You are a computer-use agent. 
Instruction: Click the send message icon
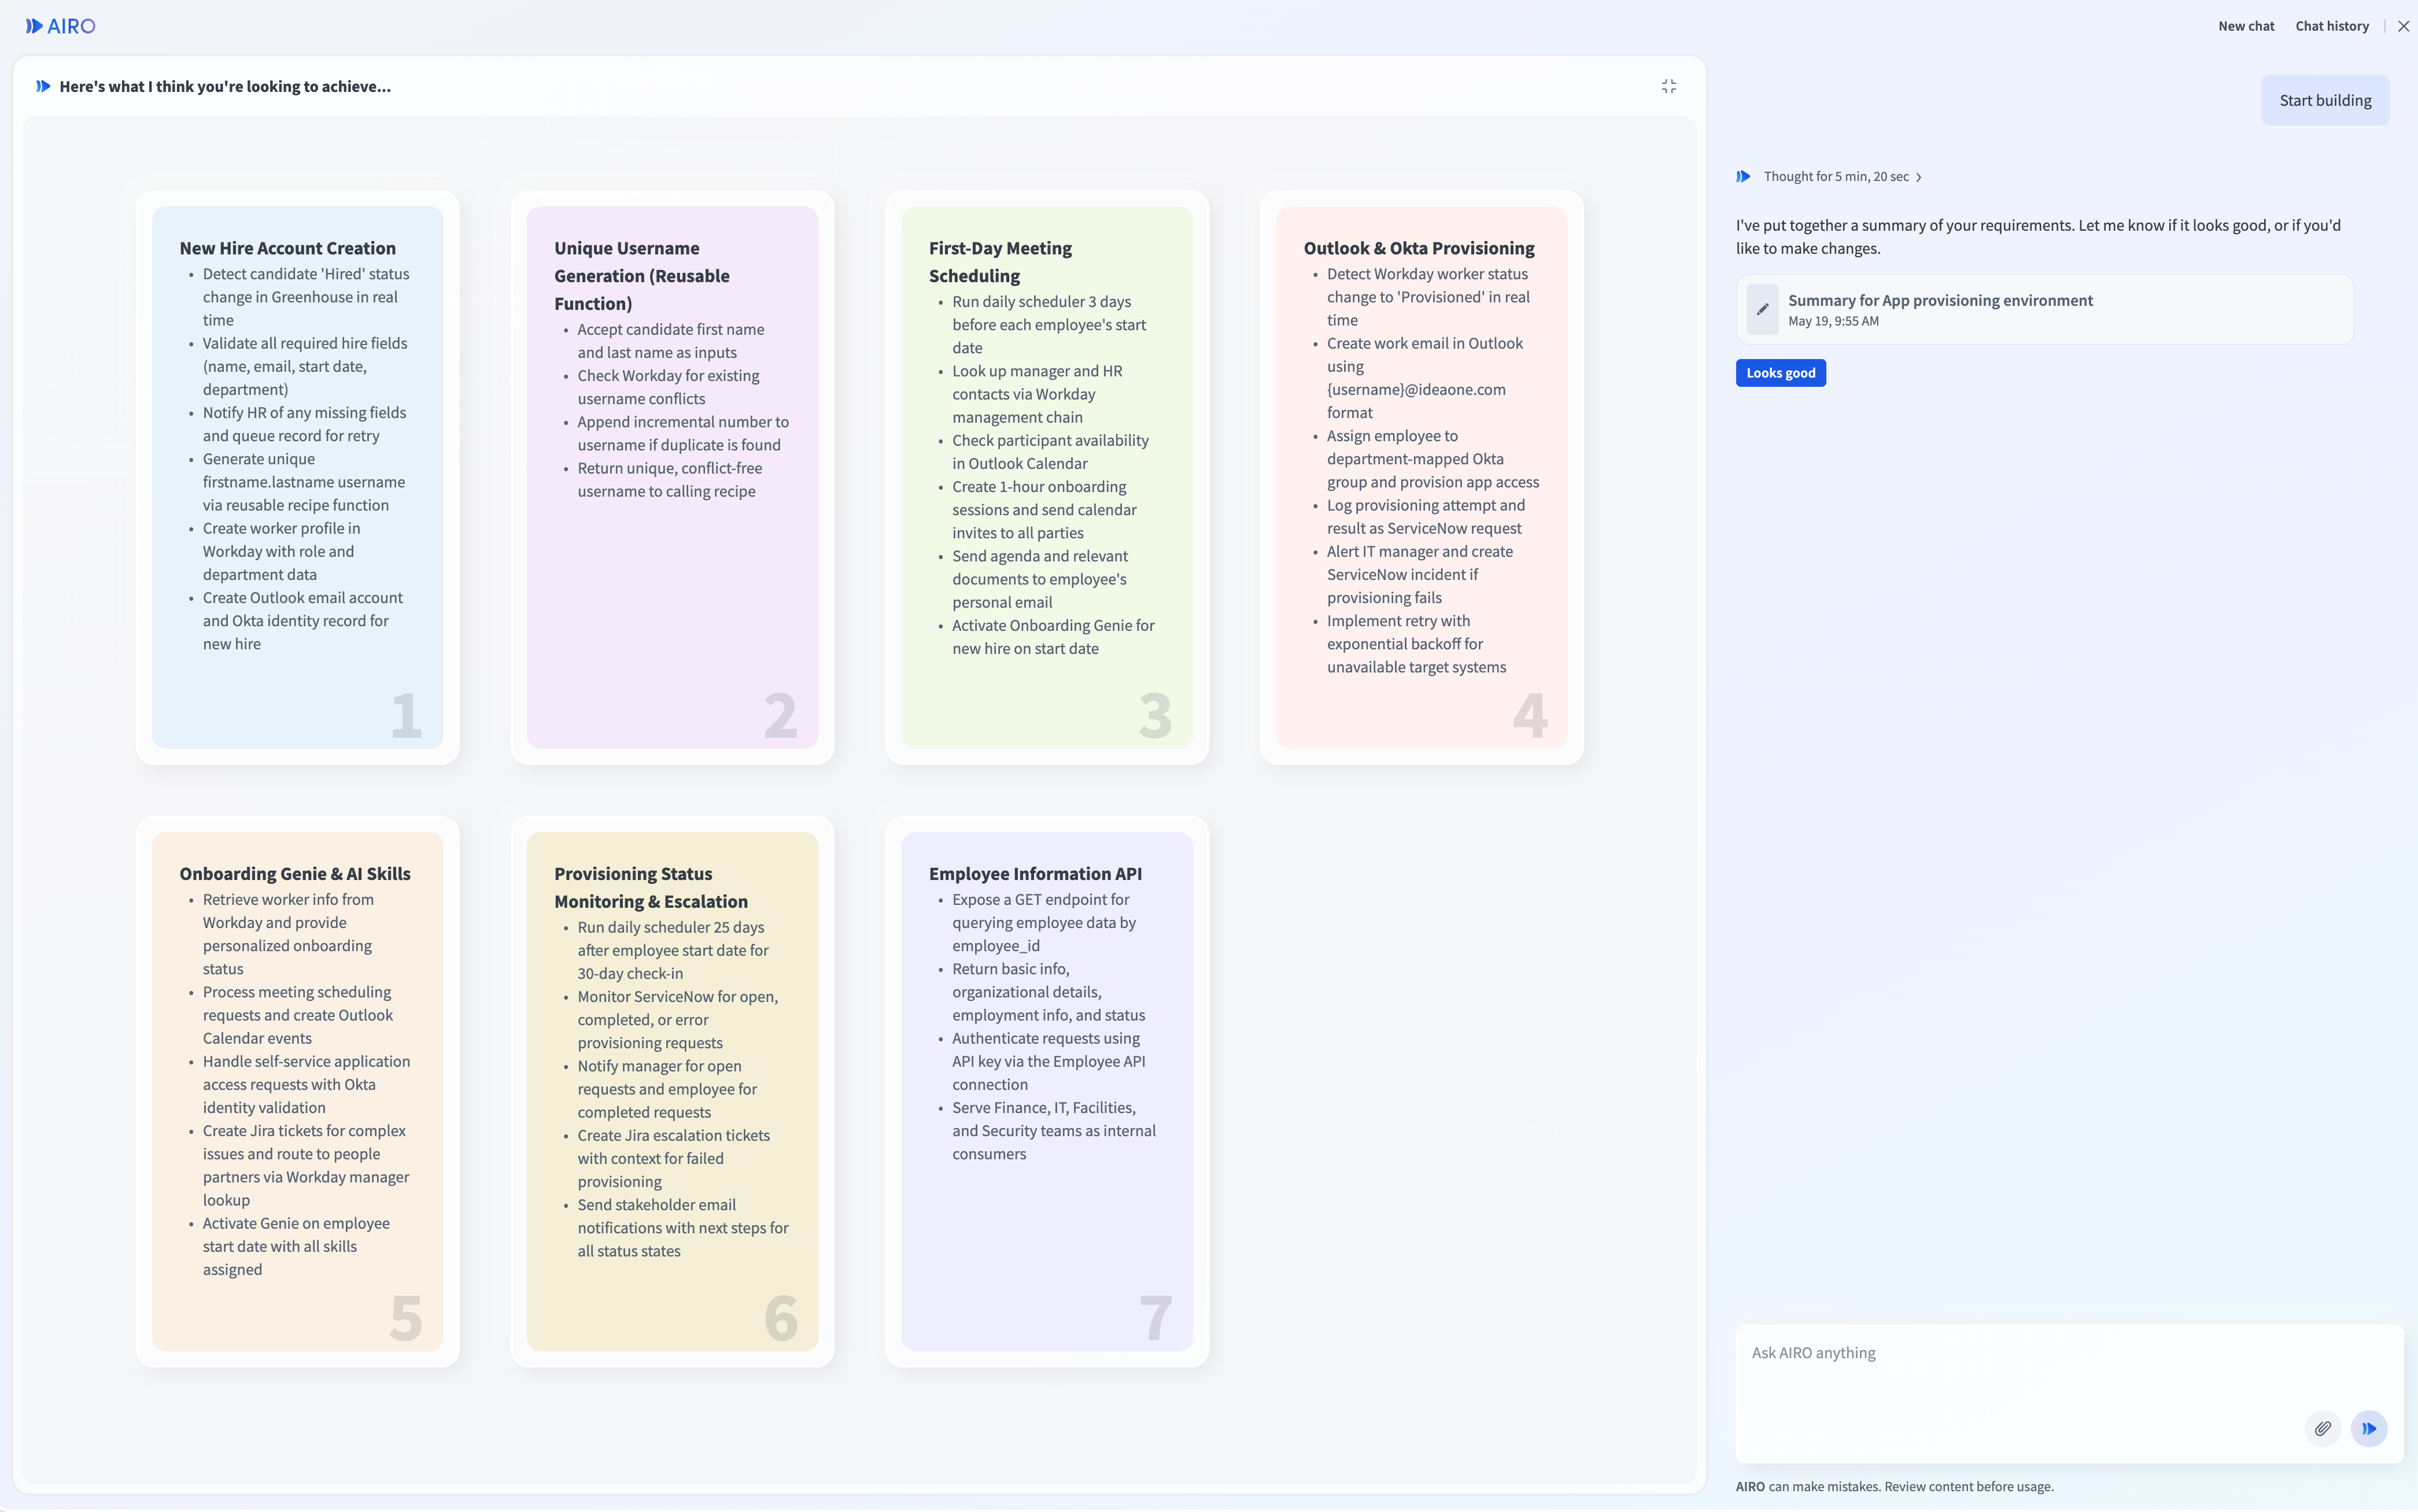[2369, 1428]
